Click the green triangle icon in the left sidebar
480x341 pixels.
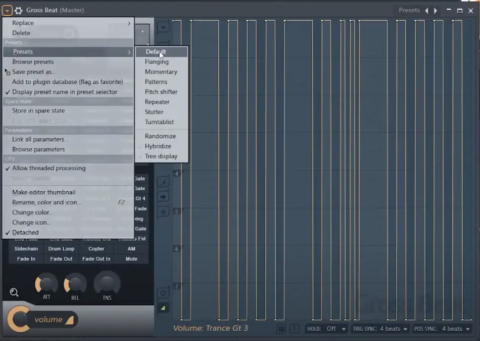tap(163, 307)
